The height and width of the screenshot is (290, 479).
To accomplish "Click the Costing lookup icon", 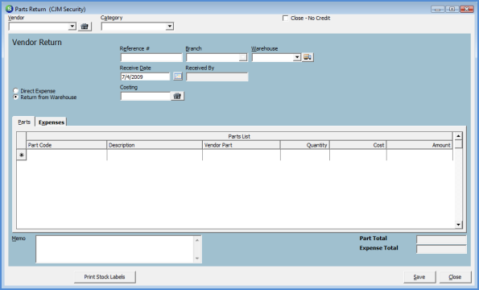I will tap(177, 96).
